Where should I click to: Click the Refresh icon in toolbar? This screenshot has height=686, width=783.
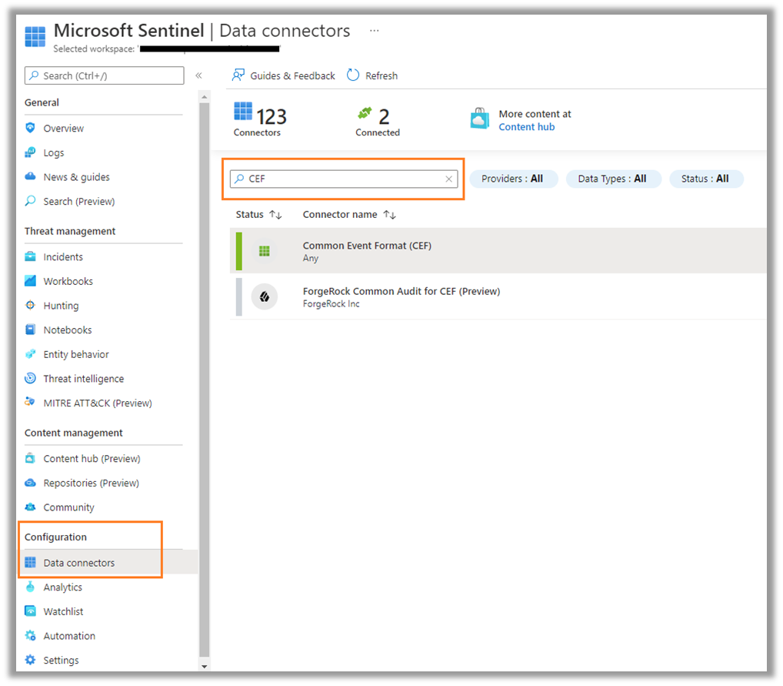click(x=353, y=75)
